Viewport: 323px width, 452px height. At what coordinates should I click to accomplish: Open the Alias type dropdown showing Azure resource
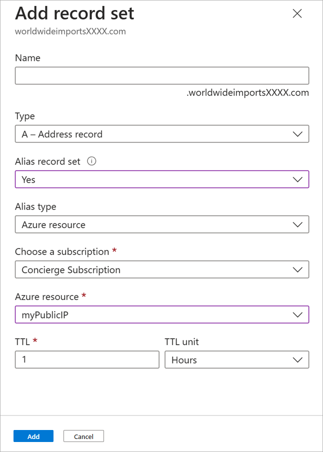(162, 224)
